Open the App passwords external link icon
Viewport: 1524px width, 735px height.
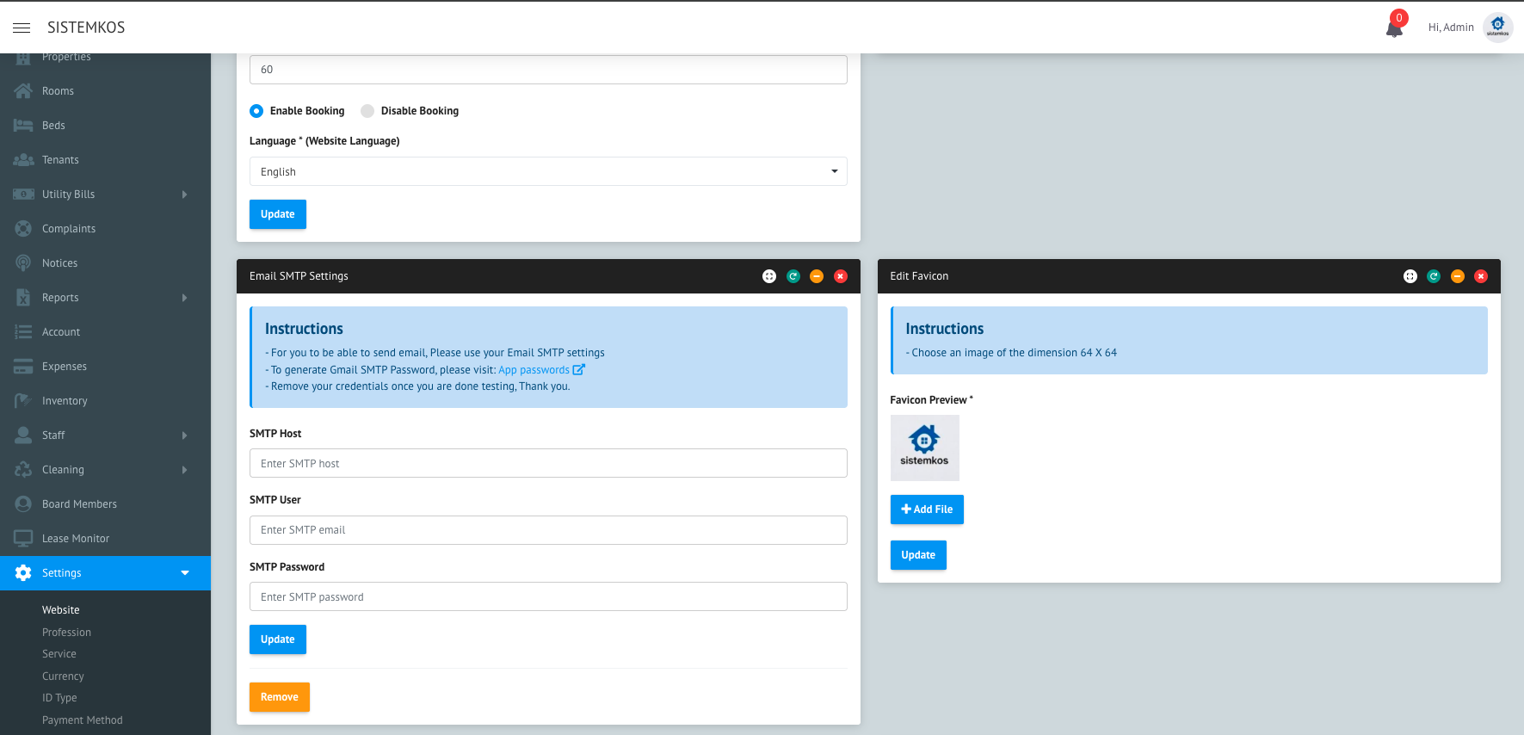(x=579, y=369)
